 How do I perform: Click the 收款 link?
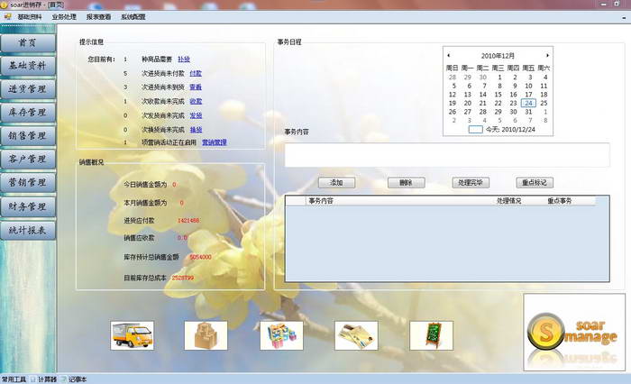196,102
